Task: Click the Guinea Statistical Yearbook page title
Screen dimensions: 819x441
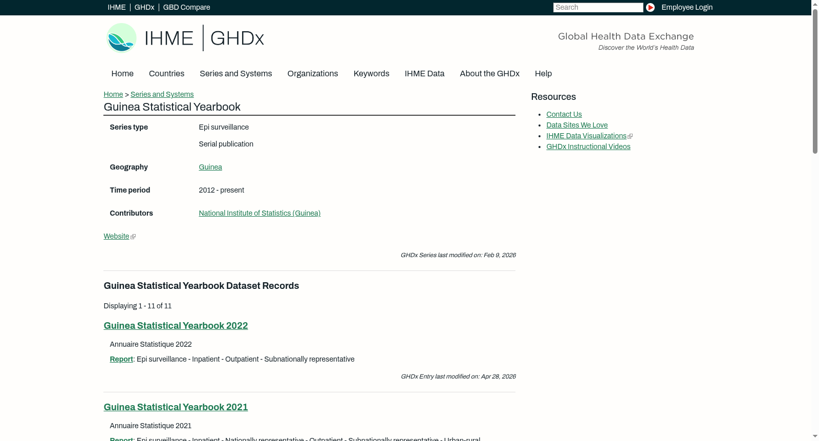Action: pyautogui.click(x=172, y=107)
